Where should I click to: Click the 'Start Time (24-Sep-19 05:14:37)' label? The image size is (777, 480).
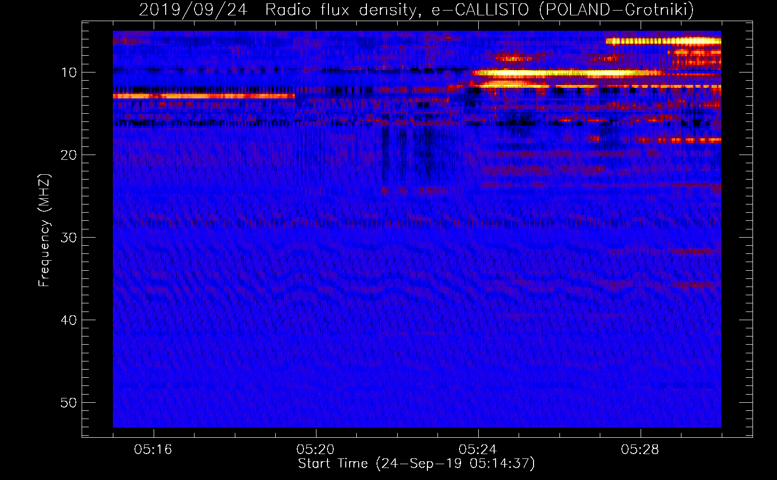click(416, 464)
